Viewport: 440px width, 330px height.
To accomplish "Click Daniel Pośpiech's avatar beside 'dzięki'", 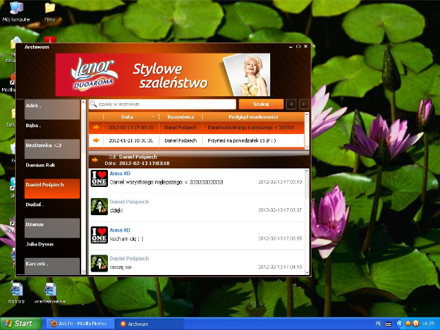I will [99, 206].
